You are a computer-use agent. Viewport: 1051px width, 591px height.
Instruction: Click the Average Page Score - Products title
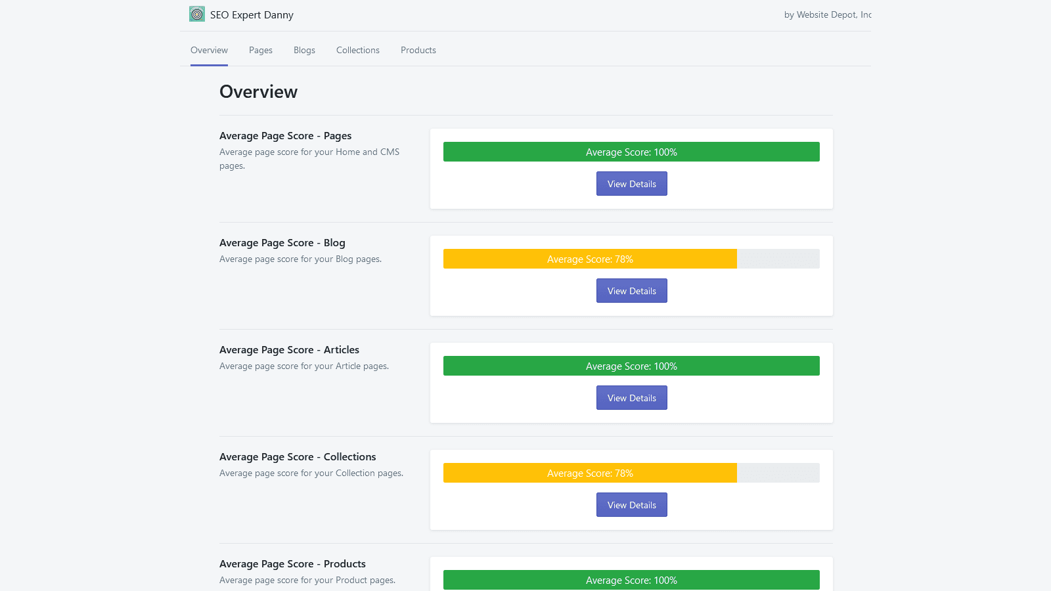coord(292,563)
